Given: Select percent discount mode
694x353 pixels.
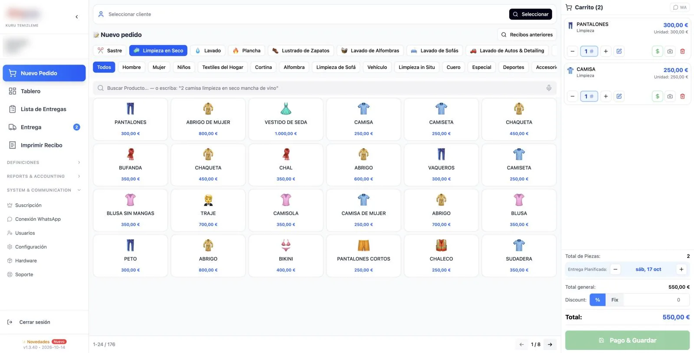Looking at the screenshot, I should 597,300.
